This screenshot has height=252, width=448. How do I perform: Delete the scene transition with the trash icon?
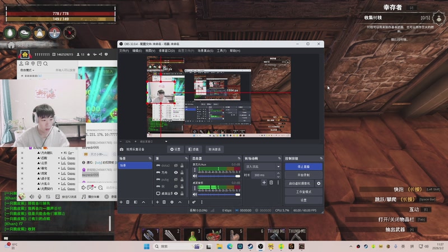click(x=271, y=183)
